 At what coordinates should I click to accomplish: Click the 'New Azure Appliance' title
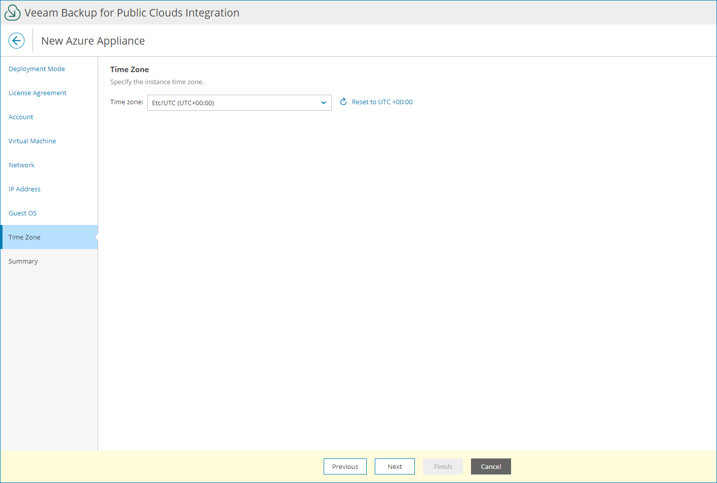point(93,41)
